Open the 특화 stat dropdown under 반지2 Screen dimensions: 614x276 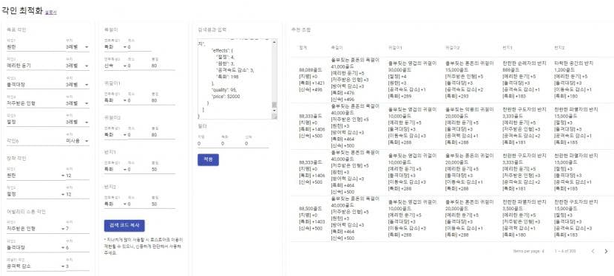(x=115, y=204)
